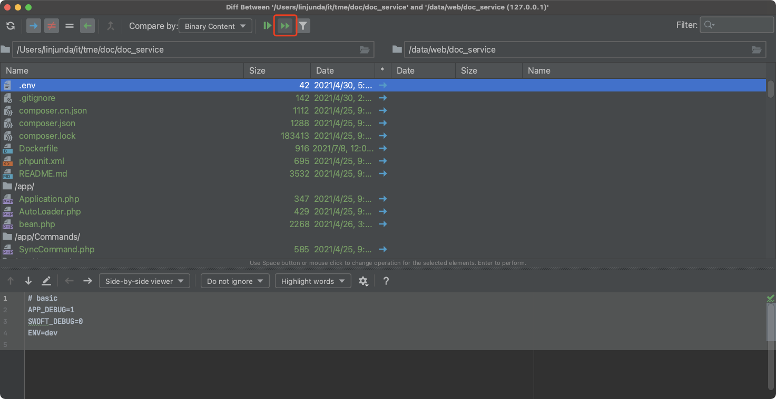Select the /app/ folder row
The height and width of the screenshot is (399, 776).
pos(383,186)
